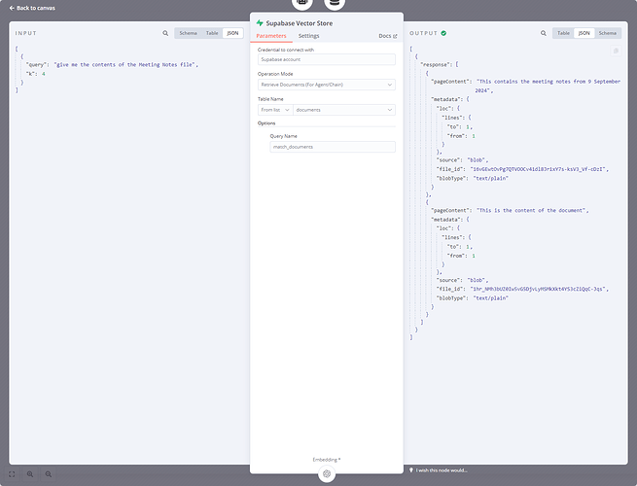The image size is (637, 486).
Task: Click the 'Embedding *' label
Action: pyautogui.click(x=327, y=460)
